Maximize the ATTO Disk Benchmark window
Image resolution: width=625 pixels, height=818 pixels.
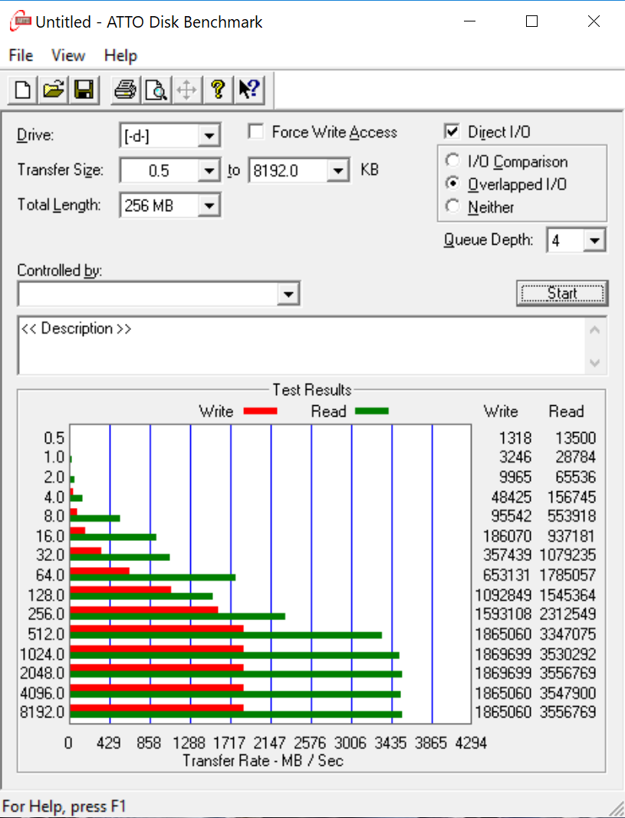click(x=531, y=21)
